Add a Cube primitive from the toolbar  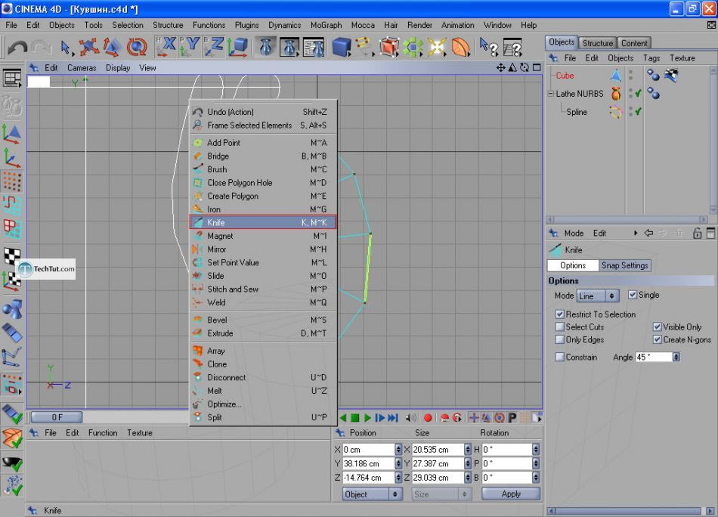(x=342, y=47)
